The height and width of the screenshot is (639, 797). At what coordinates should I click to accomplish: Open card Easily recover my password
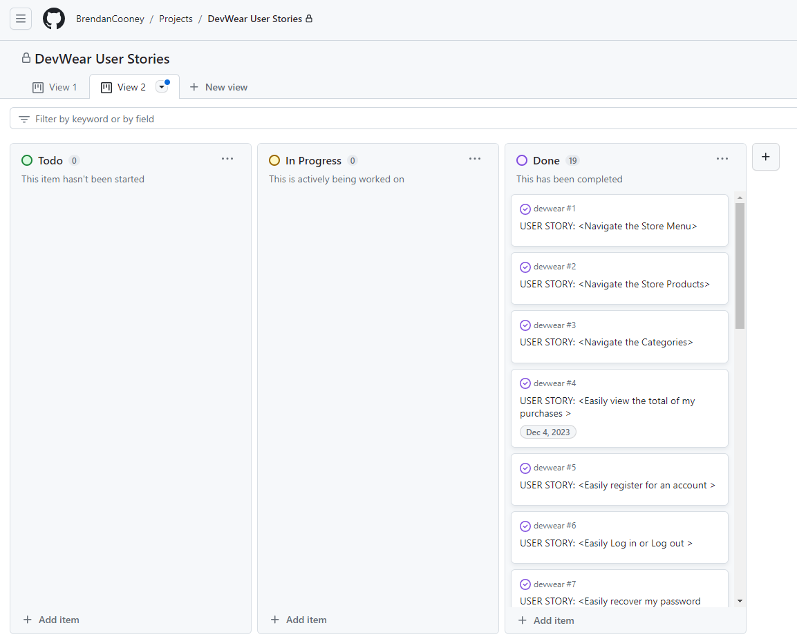[610, 601]
